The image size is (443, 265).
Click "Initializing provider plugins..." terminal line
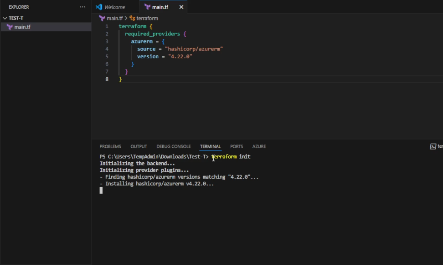144,170
